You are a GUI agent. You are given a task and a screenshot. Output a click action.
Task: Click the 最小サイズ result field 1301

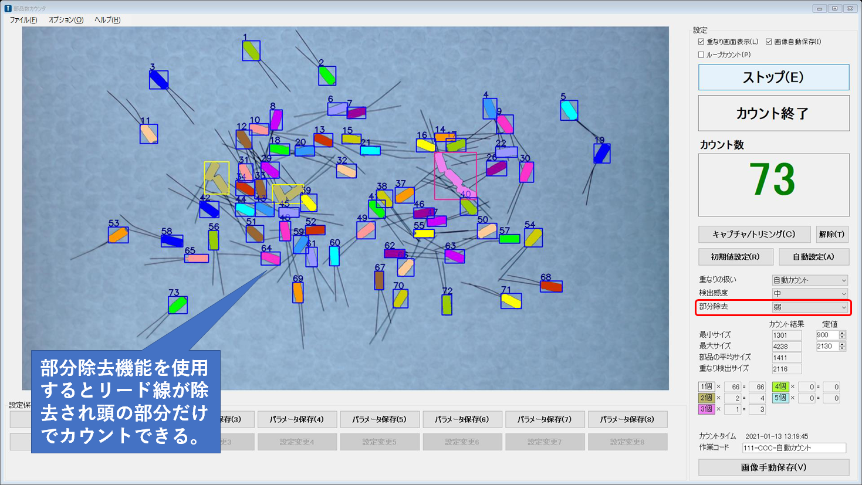click(786, 335)
